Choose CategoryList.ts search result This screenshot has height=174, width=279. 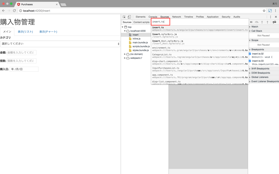pyautogui.click(x=200, y=56)
